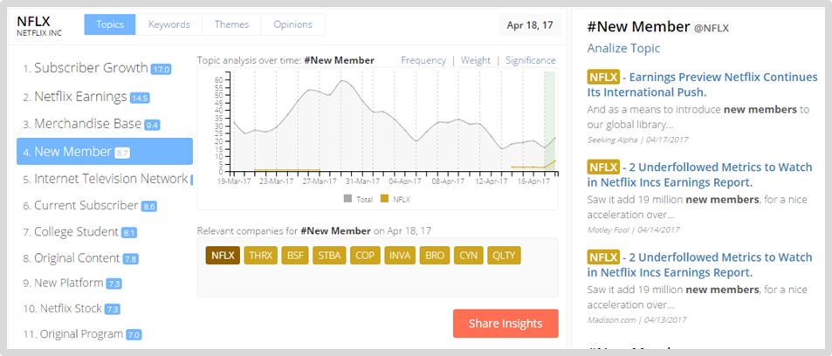Click the 9.4 score badge
Image resolution: width=832 pixels, height=356 pixels.
tap(152, 125)
